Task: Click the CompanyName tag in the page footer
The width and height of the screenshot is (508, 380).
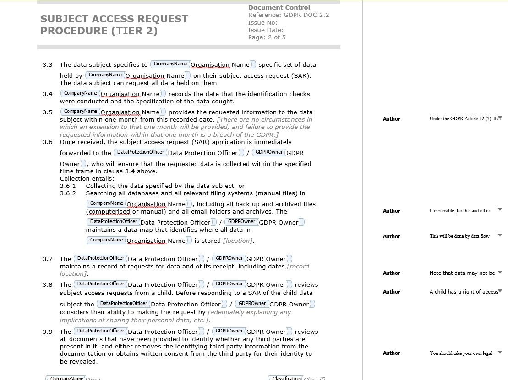Action: (x=66, y=378)
